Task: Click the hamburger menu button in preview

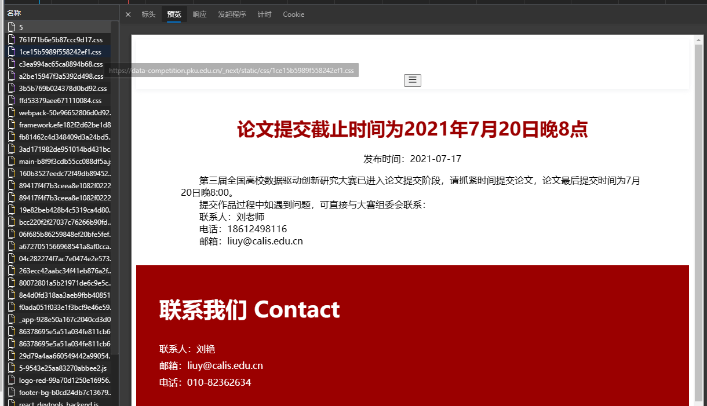Action: (412, 80)
